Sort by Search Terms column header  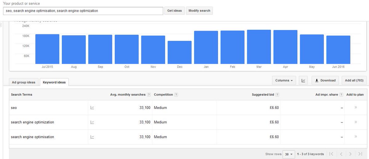tap(22, 95)
